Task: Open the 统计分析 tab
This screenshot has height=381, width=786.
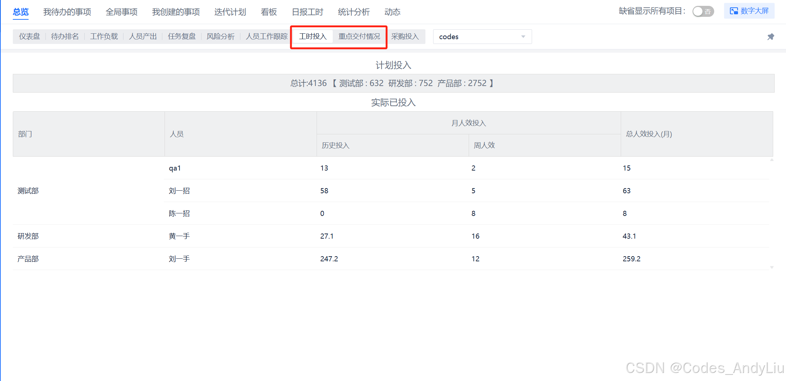Action: (x=354, y=12)
